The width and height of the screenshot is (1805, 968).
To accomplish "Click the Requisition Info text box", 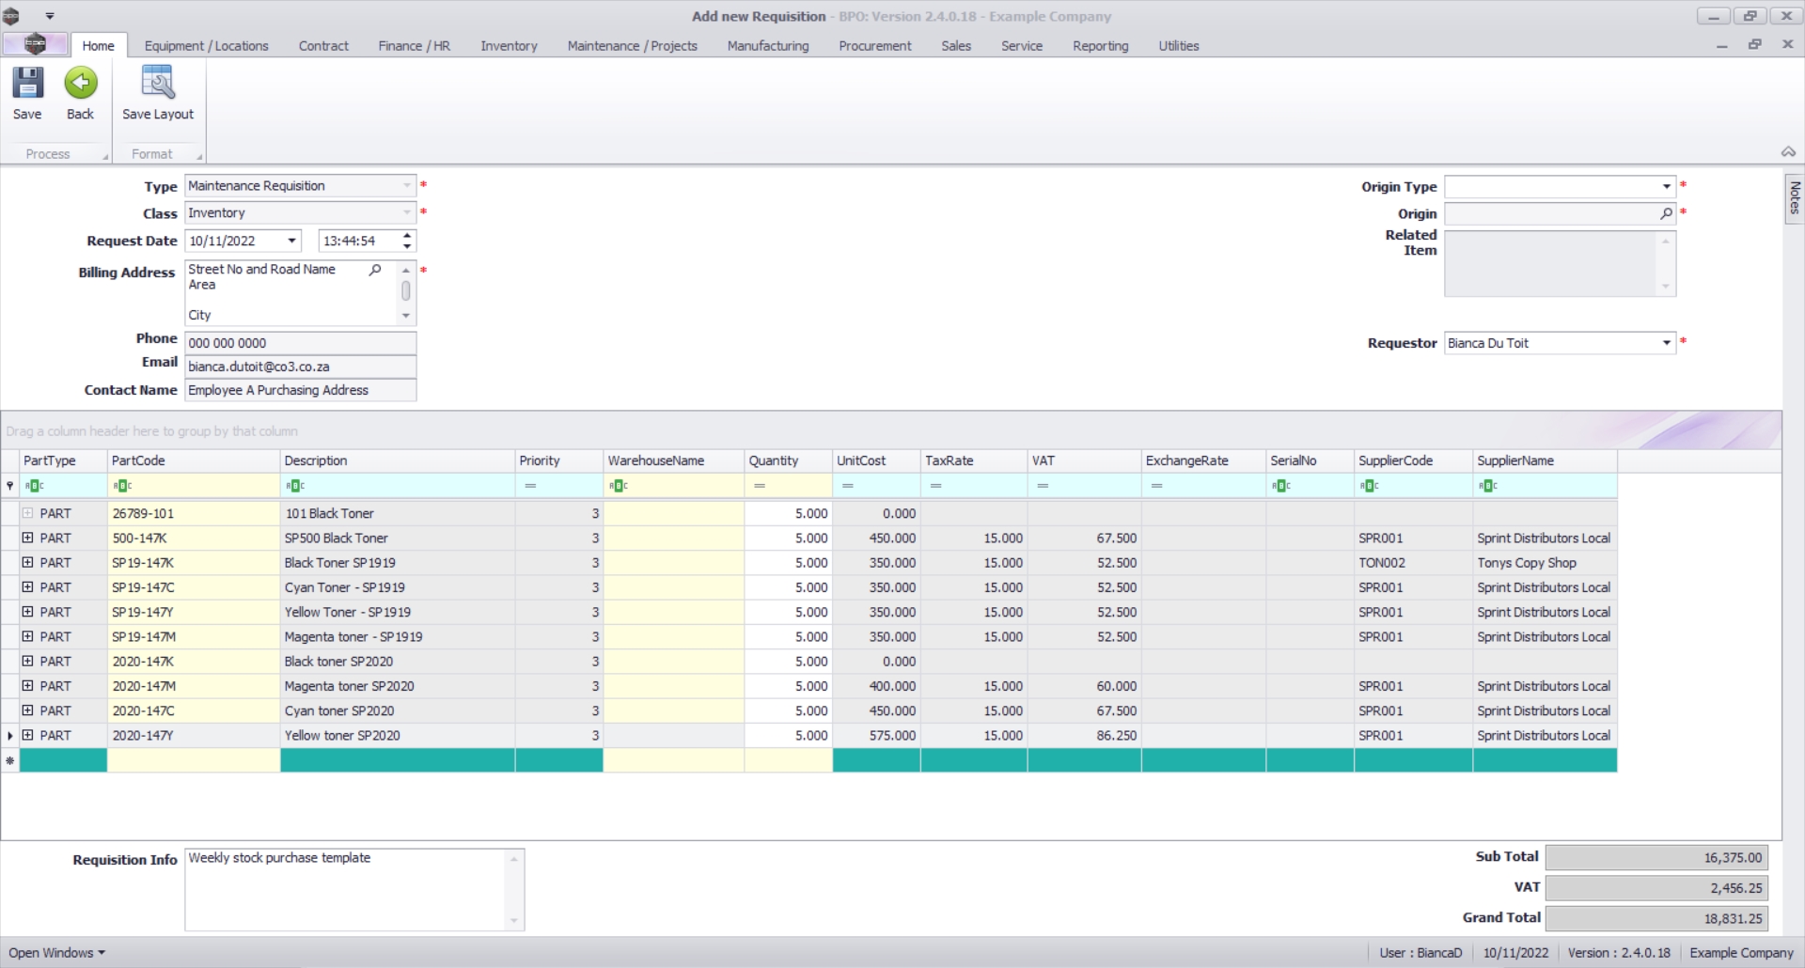I will [354, 890].
